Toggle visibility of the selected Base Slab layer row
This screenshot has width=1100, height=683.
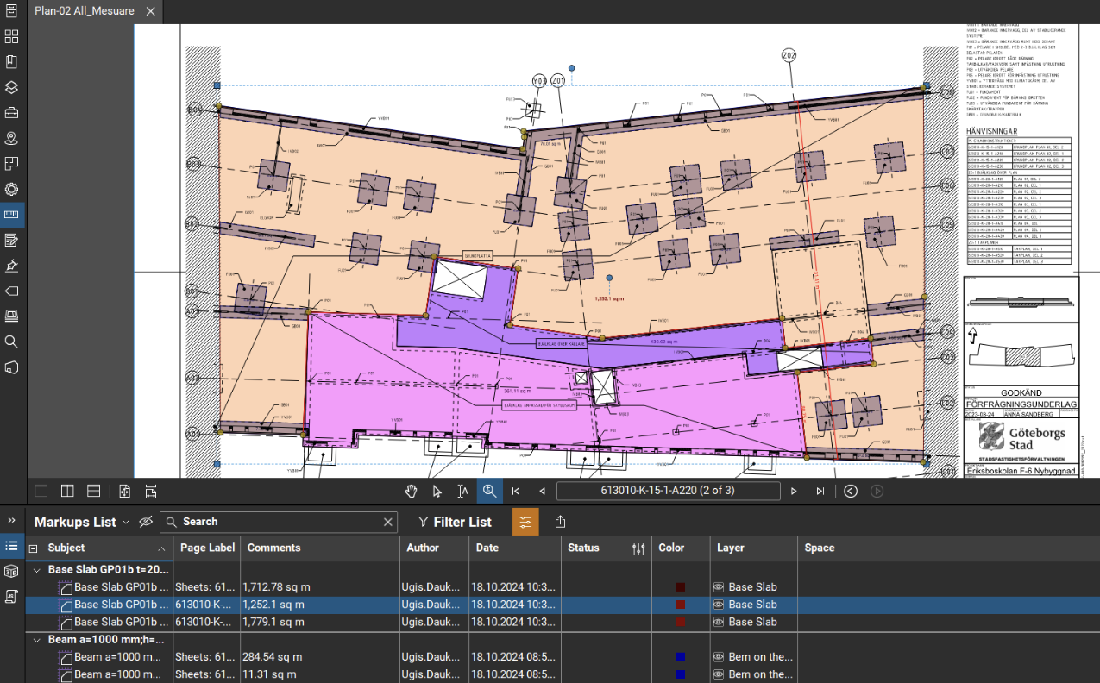(x=718, y=605)
